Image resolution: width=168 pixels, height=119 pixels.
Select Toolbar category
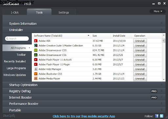tap(17, 55)
